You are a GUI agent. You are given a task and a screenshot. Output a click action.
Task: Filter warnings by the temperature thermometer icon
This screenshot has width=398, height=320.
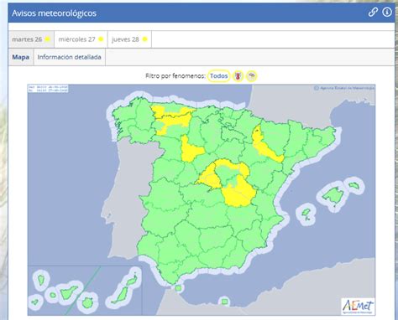[x=238, y=76]
